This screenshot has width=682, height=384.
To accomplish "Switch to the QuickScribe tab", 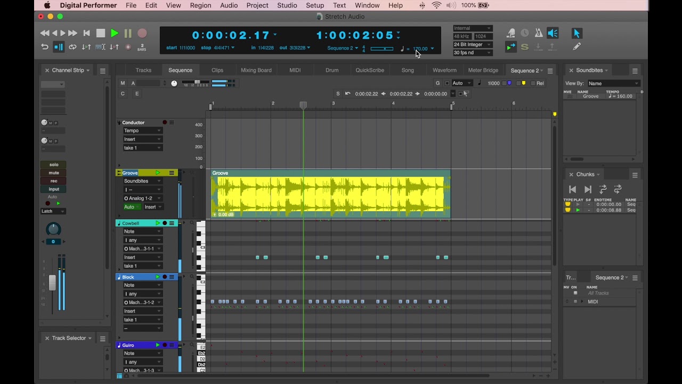I will [x=370, y=70].
